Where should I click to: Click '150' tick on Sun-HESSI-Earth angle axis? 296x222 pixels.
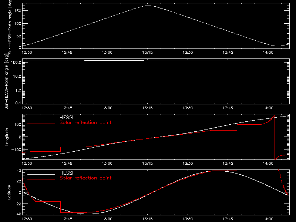click(17, 11)
